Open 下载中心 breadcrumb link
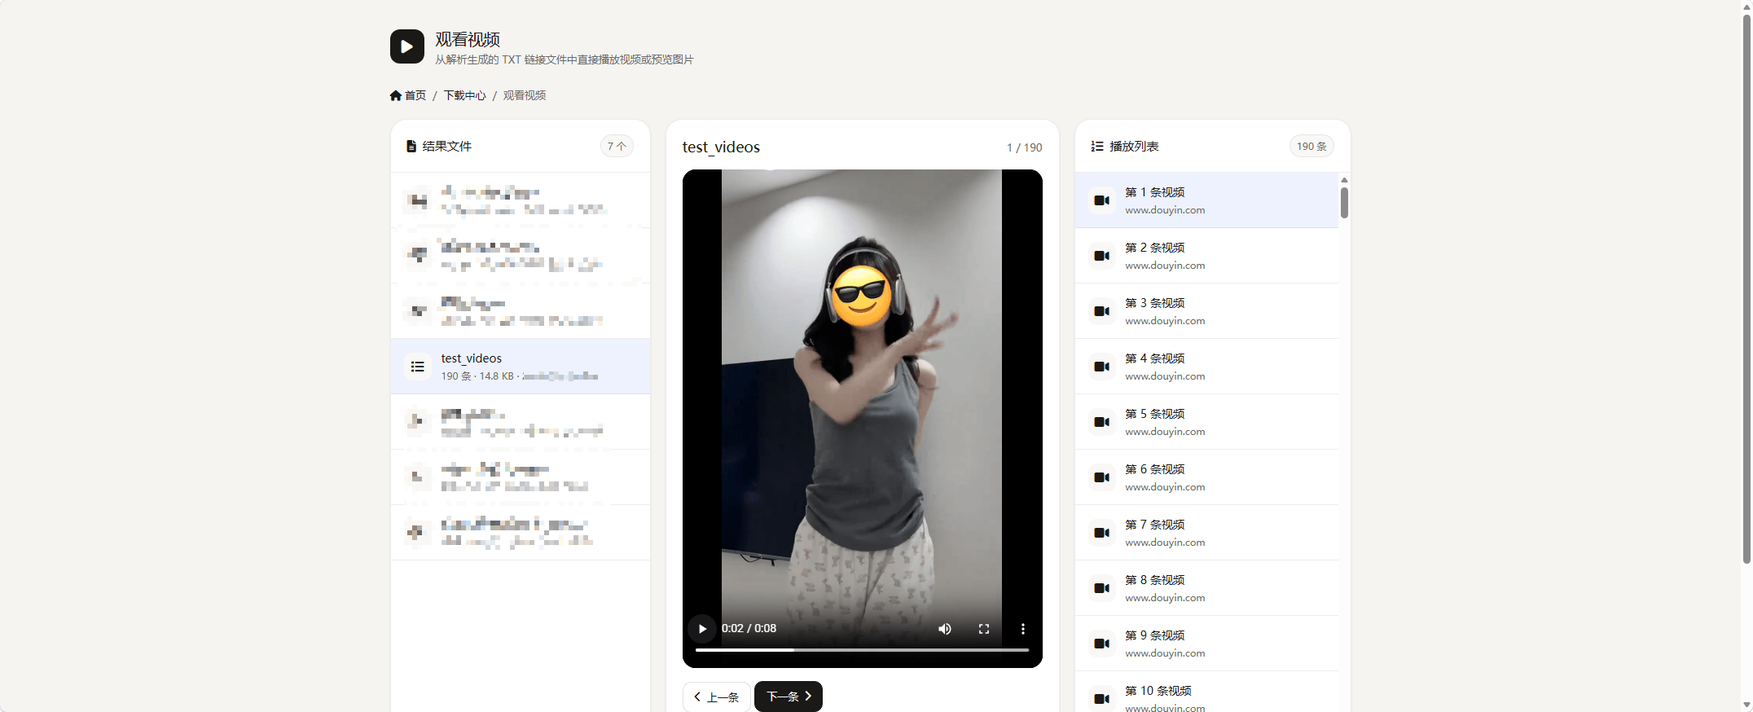This screenshot has height=712, width=1753. click(464, 95)
